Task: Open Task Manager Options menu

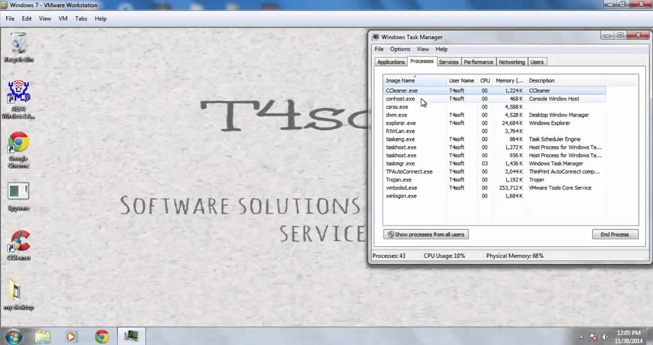Action: [x=400, y=49]
